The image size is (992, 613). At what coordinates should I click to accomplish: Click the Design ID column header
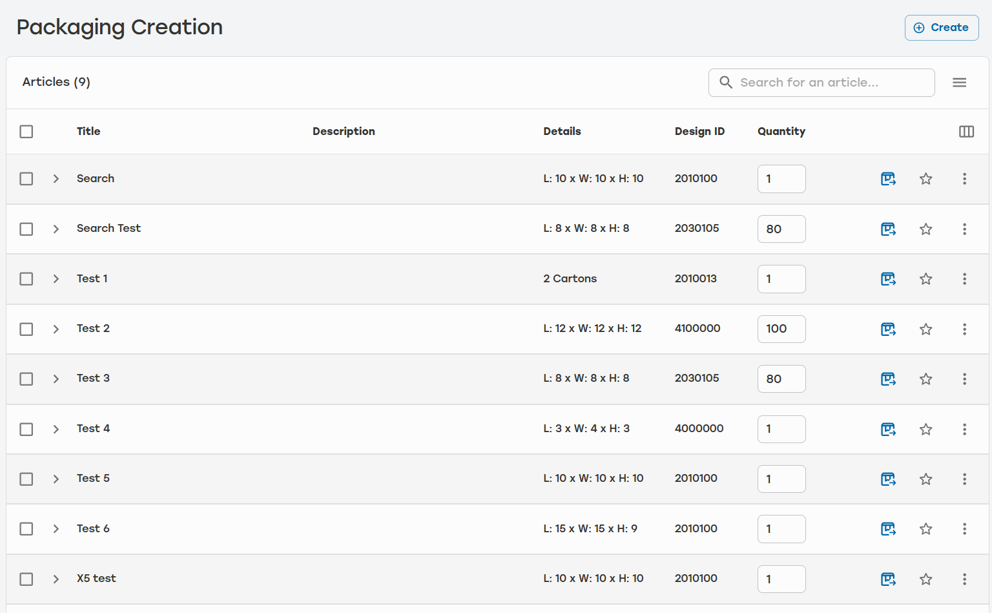coord(699,131)
